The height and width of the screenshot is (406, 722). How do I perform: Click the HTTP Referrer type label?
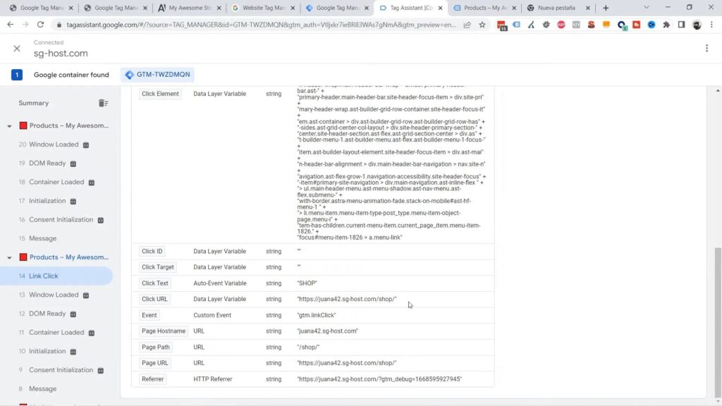pos(213,379)
